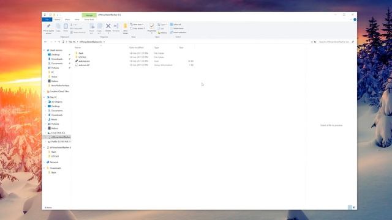Click This PC in the address breadcrumb
The width and height of the screenshot is (392, 220).
72,42
